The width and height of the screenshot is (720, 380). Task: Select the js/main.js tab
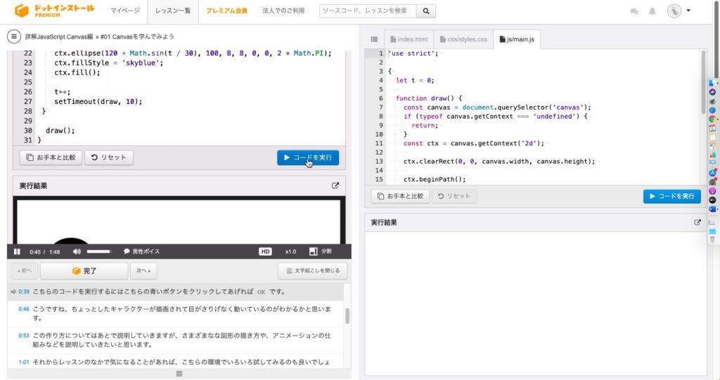(x=517, y=39)
